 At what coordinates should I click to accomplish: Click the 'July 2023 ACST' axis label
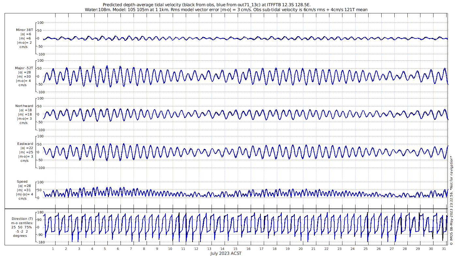pyautogui.click(x=226, y=253)
